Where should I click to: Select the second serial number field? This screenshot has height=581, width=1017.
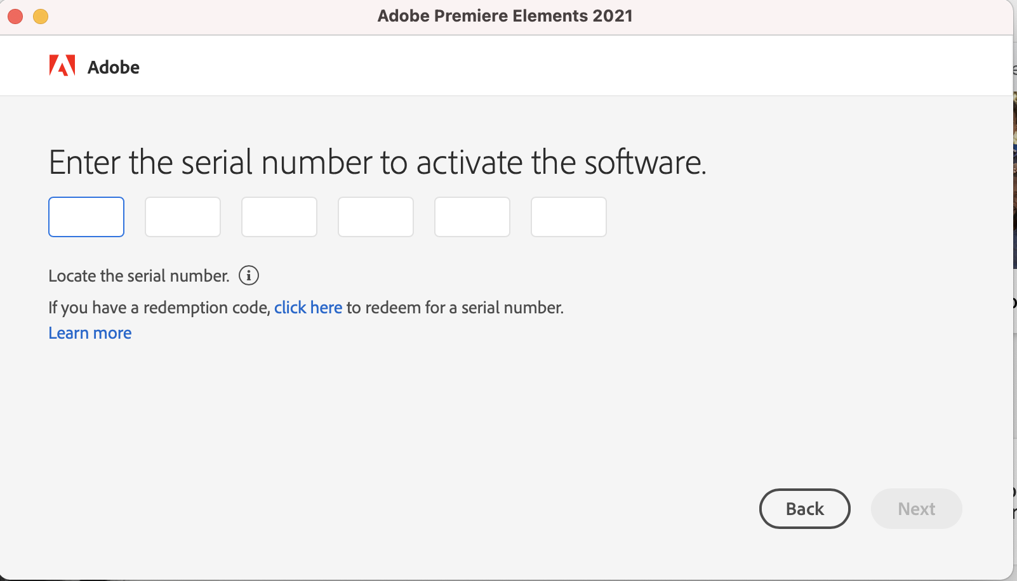[x=182, y=217]
